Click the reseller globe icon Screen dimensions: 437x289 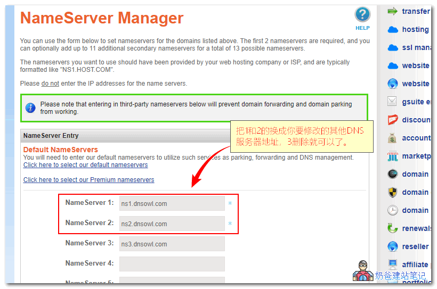click(x=393, y=246)
